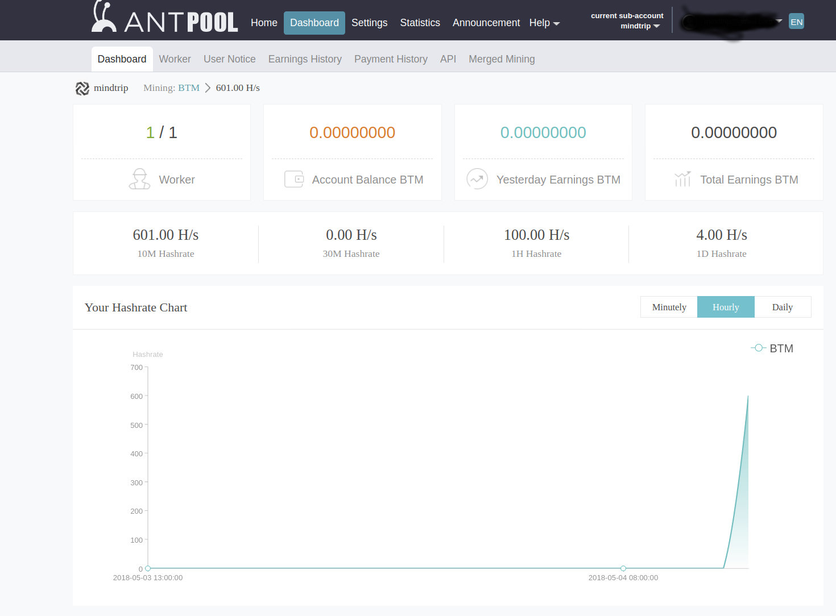Open the Merged Mining tab

click(502, 59)
